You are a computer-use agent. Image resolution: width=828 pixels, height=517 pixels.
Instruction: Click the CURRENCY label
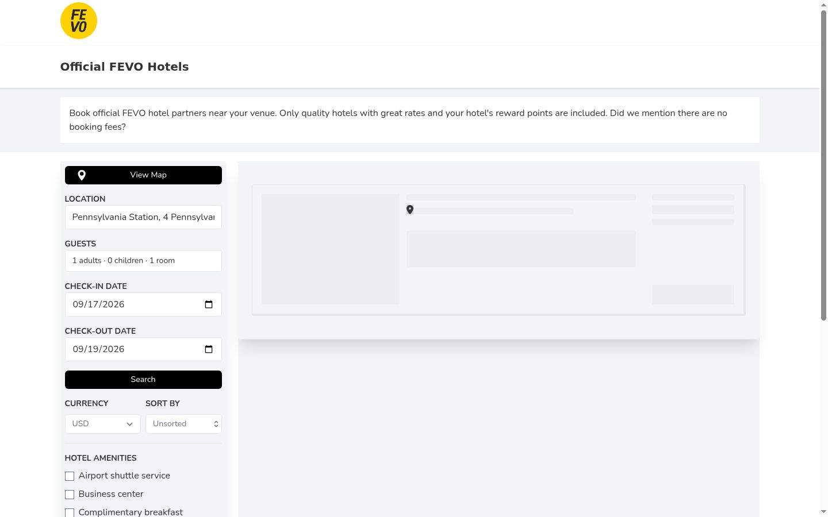tap(87, 403)
